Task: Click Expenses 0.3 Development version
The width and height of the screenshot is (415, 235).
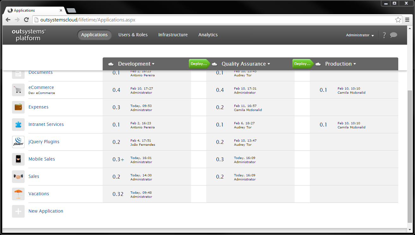Action: (116, 107)
